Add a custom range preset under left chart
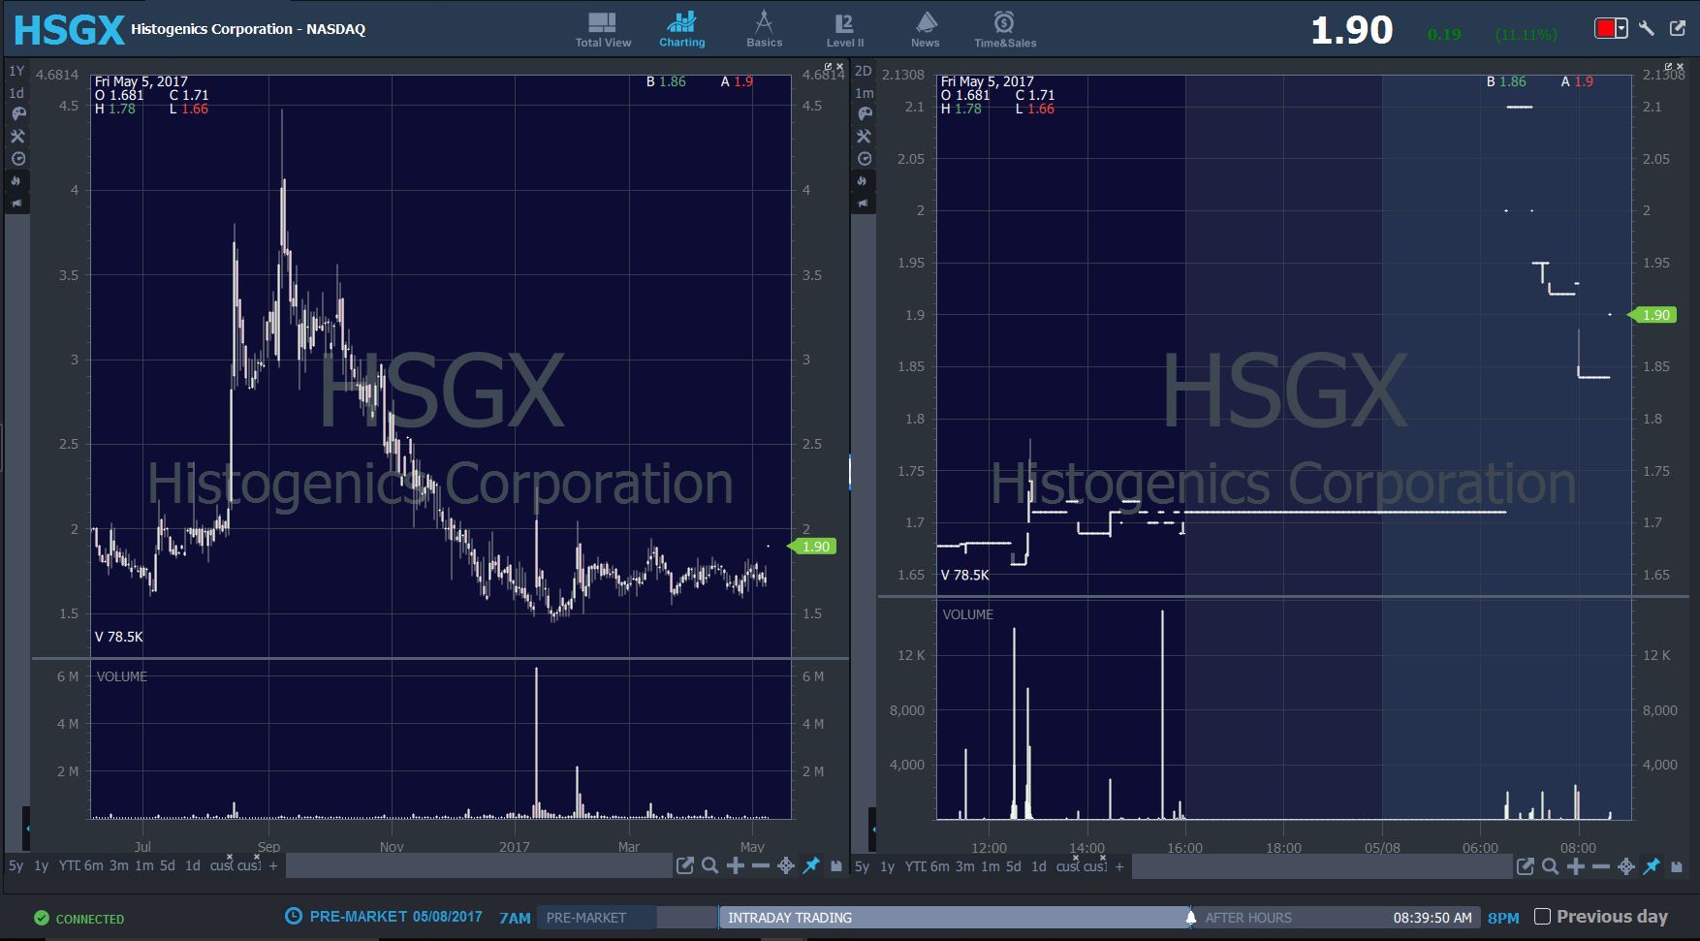The height and width of the screenshot is (941, 1700). (x=273, y=865)
